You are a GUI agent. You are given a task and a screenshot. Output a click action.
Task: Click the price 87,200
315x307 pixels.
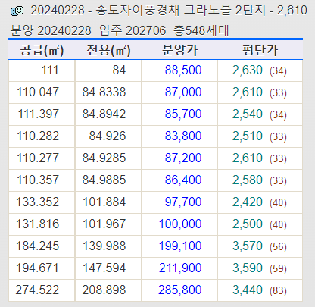[183, 158]
